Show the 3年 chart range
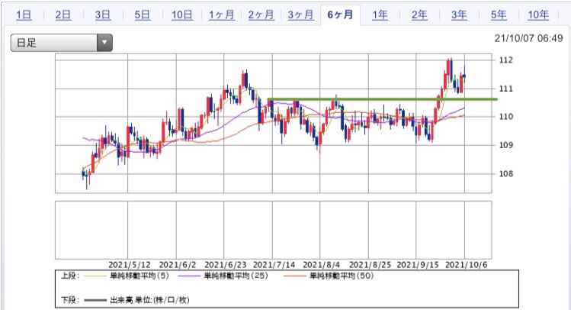 tap(459, 15)
